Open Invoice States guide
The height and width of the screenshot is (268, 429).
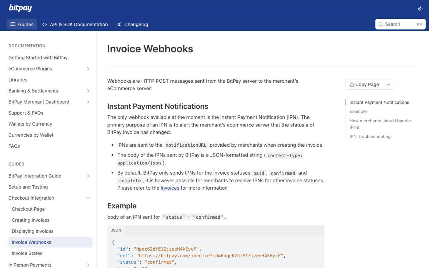(27, 253)
